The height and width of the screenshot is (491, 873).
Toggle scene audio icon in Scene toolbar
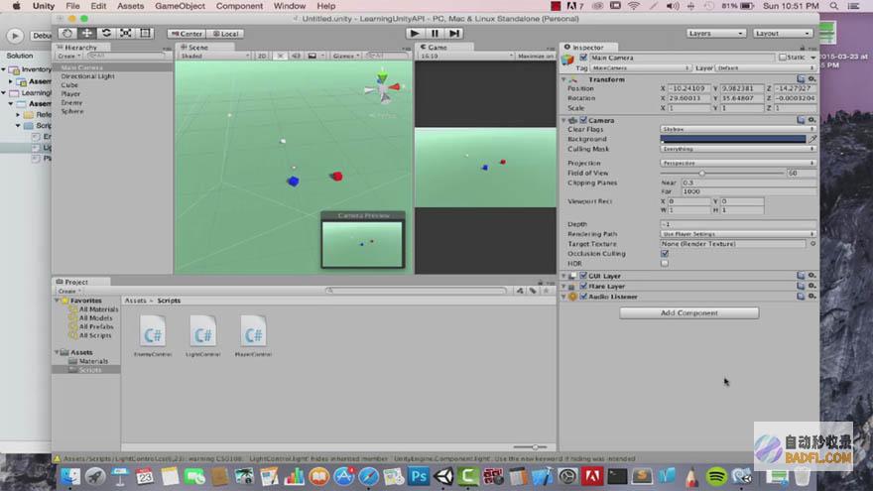(296, 56)
